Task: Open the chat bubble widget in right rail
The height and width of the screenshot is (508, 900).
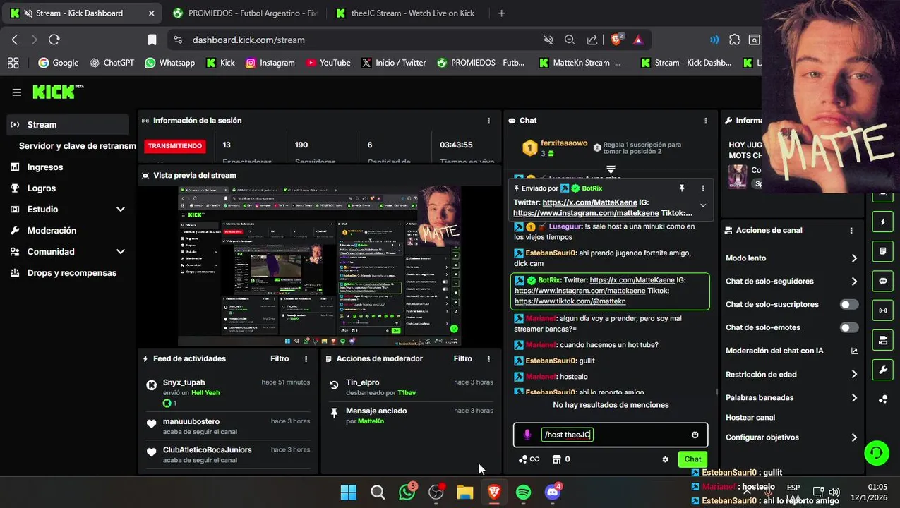Action: [882, 281]
